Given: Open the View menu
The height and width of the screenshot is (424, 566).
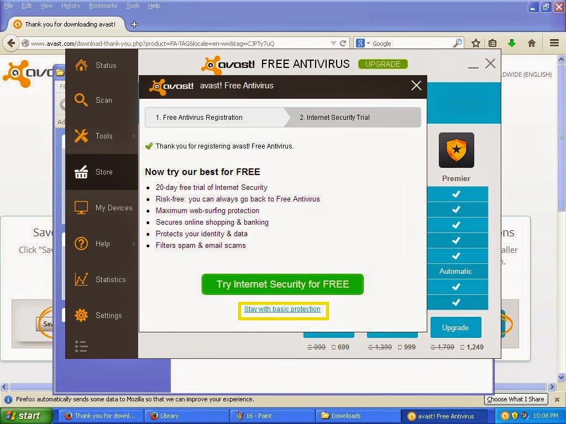Looking at the screenshot, I should pyautogui.click(x=46, y=6).
